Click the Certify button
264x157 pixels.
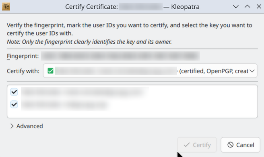[x=197, y=145]
